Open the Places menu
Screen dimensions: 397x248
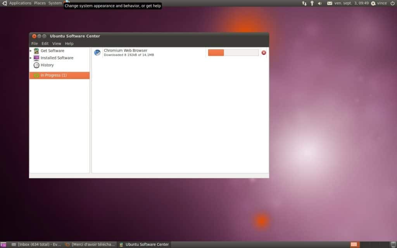pyautogui.click(x=40, y=3)
